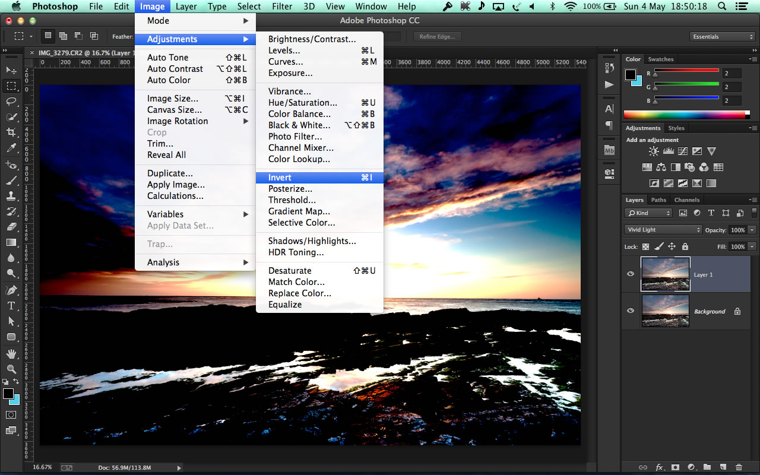Image resolution: width=760 pixels, height=475 pixels.
Task: Click the foreground color swatch in Color panel
Action: pos(631,75)
